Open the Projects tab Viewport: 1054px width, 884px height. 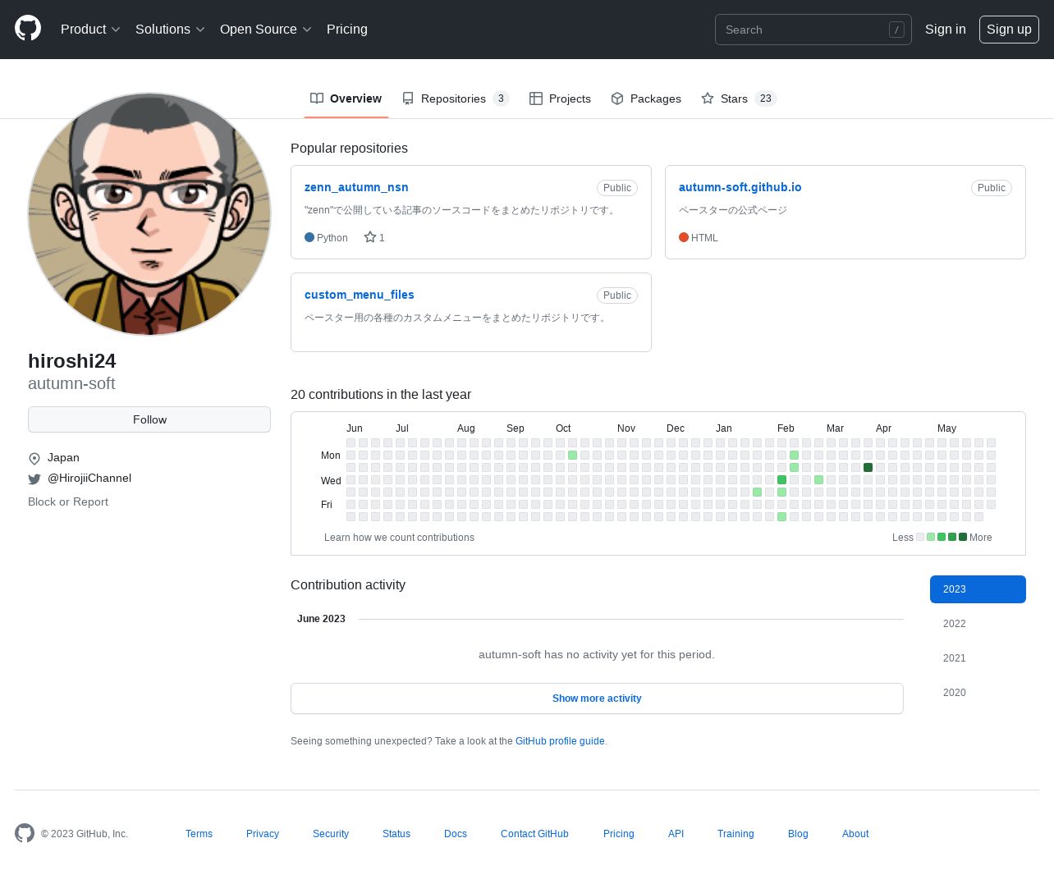[560, 98]
